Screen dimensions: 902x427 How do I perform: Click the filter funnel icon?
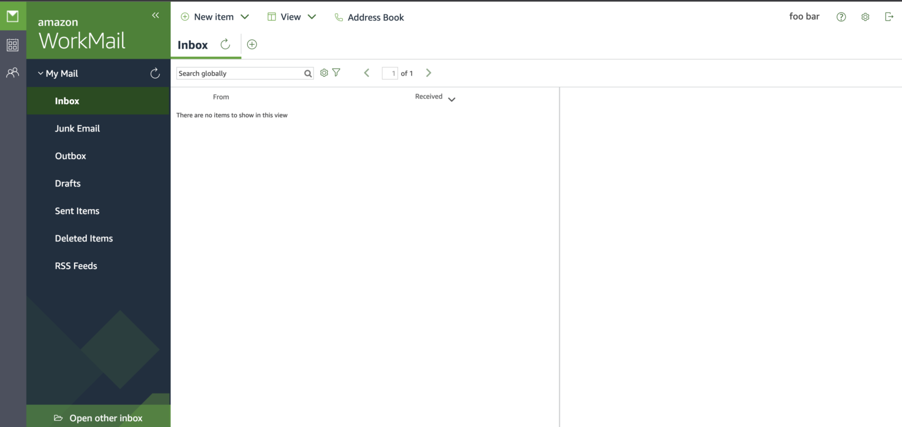[336, 72]
